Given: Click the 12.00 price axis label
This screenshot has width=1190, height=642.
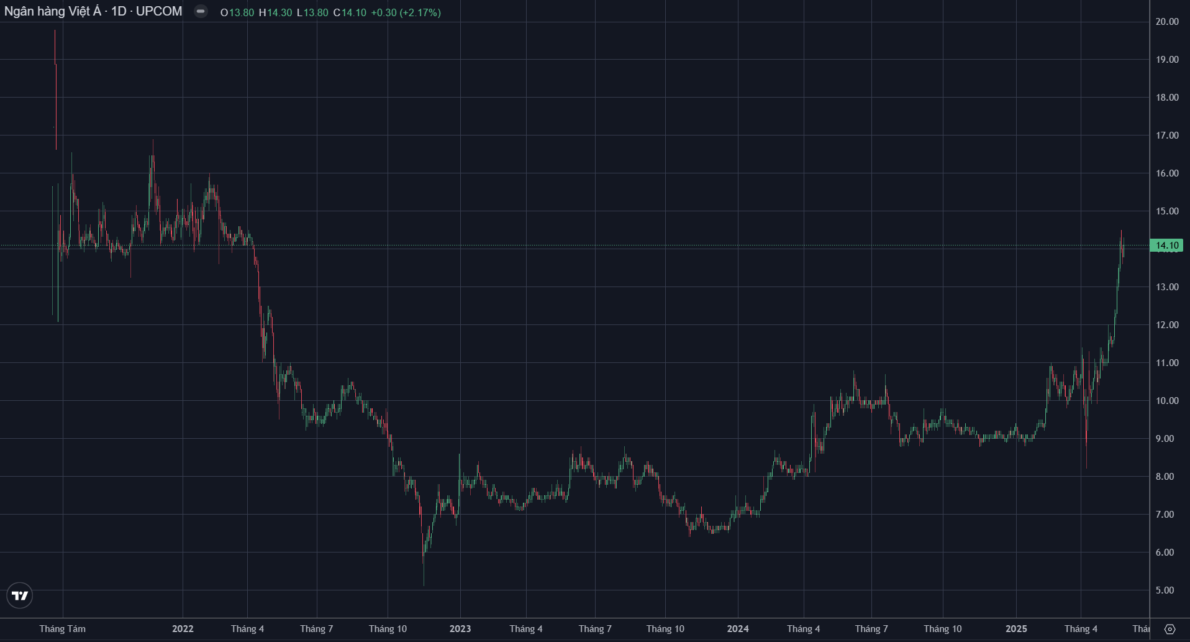Looking at the screenshot, I should pos(1167,325).
